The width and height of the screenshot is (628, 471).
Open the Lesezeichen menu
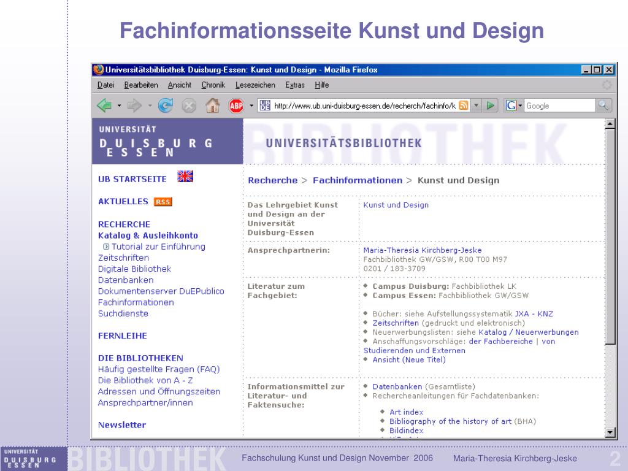click(255, 85)
